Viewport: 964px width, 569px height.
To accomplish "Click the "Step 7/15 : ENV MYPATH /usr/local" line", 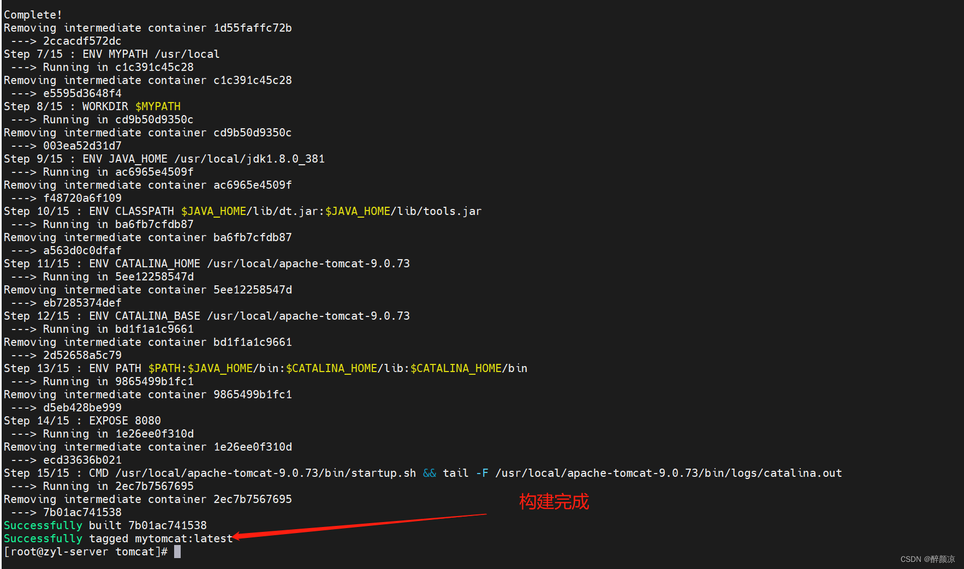I will [x=112, y=54].
